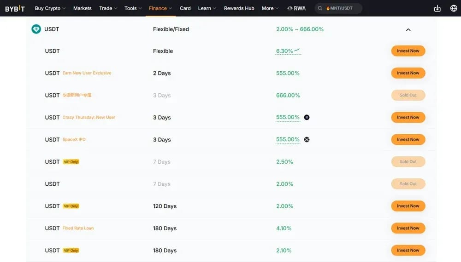This screenshot has width=461, height=262.
Task: Click the trend chart icon beside 6.30%
Action: [x=297, y=50]
